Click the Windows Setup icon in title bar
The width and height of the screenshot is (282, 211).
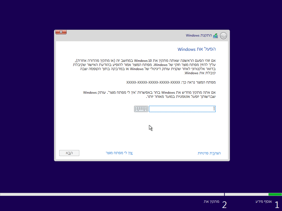(x=215, y=36)
